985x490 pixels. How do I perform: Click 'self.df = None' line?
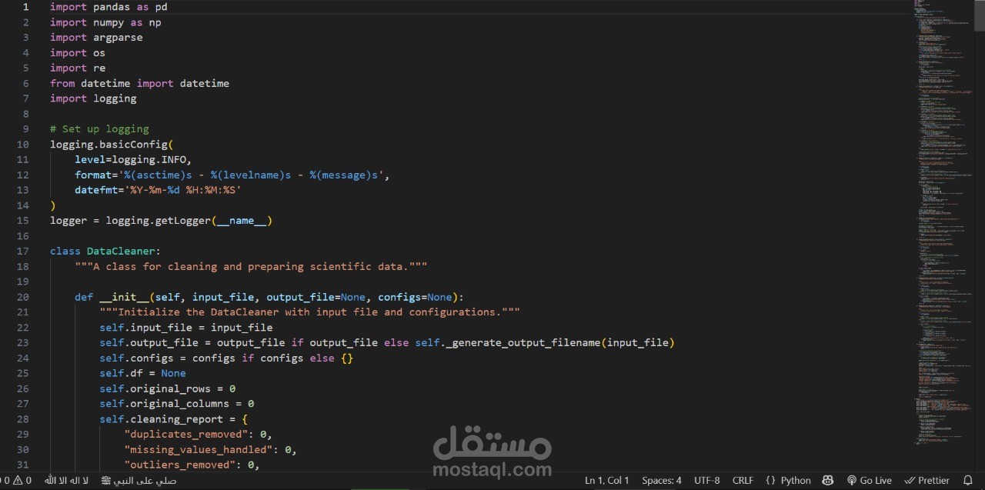pos(142,373)
